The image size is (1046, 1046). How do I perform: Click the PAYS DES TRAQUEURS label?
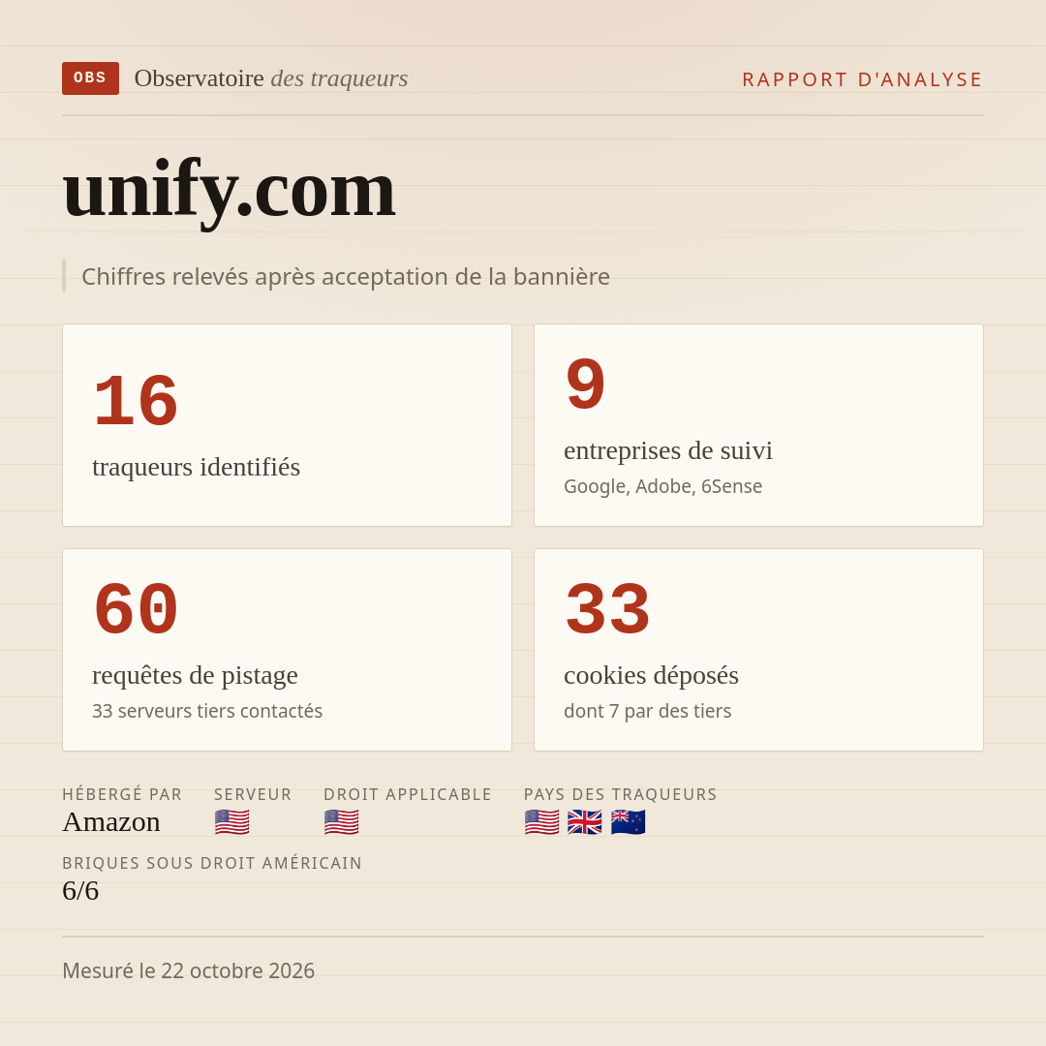[621, 794]
